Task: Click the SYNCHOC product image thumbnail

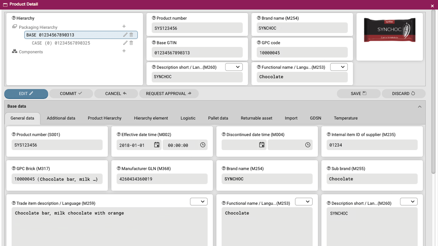Action: 390,30
